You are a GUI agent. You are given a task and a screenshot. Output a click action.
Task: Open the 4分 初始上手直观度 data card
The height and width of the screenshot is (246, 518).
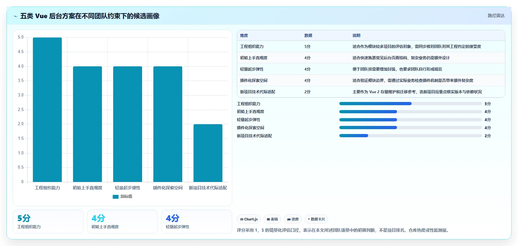(x=122, y=221)
